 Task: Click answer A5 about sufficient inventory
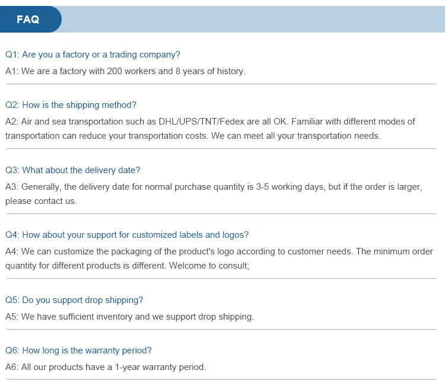(x=129, y=317)
